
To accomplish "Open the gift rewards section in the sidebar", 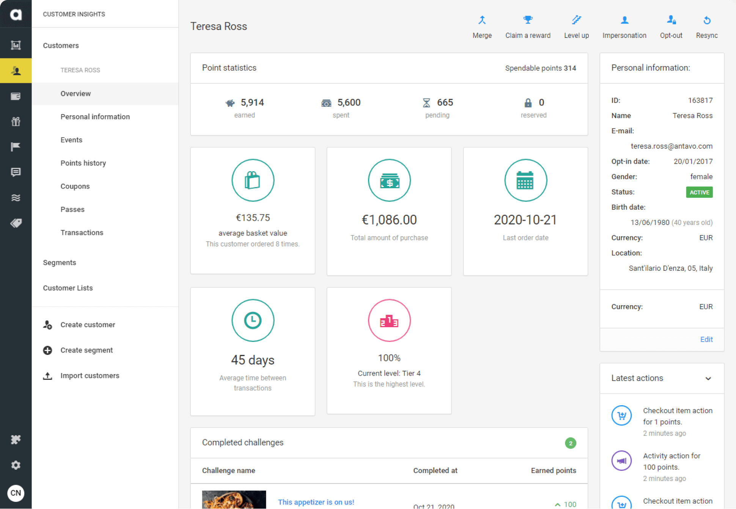I will (16, 122).
